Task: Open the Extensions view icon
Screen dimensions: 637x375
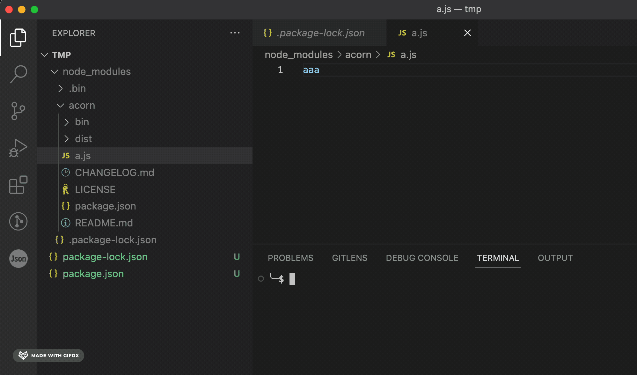Action: tap(18, 185)
